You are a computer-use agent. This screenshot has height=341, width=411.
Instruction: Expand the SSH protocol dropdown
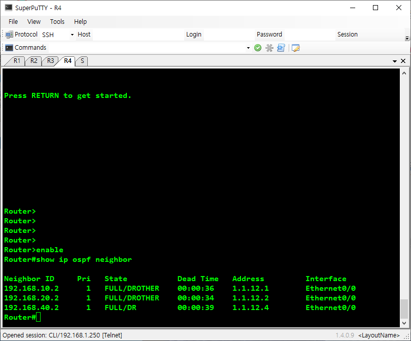point(72,35)
